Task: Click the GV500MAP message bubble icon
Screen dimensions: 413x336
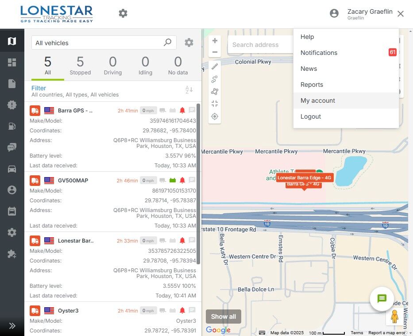Action: coord(192,180)
